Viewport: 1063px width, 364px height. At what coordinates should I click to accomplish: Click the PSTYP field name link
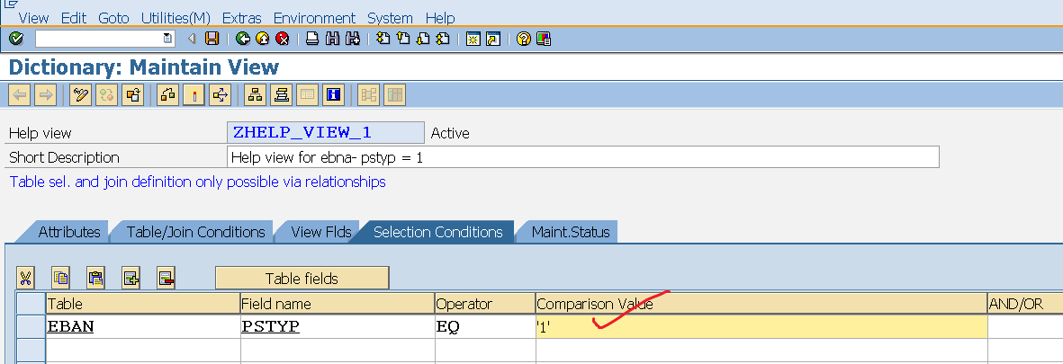click(270, 327)
